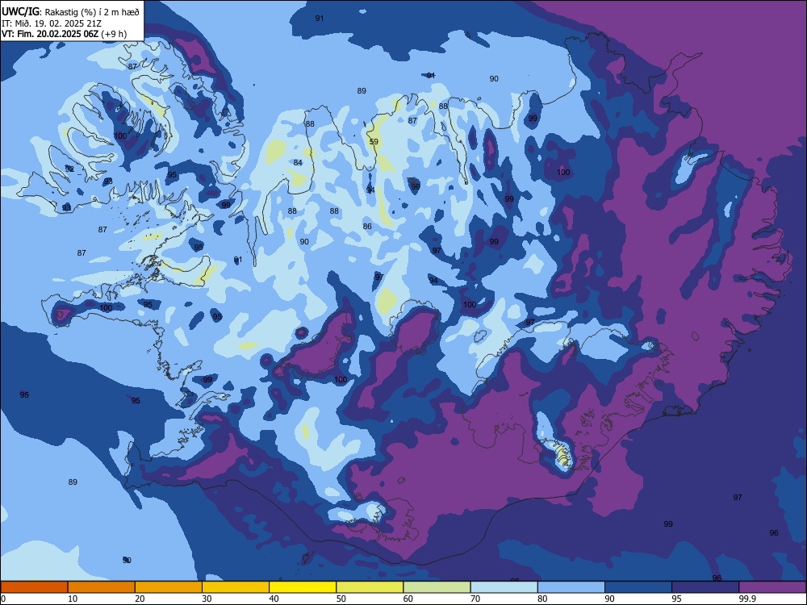Click the '86' humidity value on the map
Viewport: 807px width, 605px height.
pyautogui.click(x=367, y=227)
